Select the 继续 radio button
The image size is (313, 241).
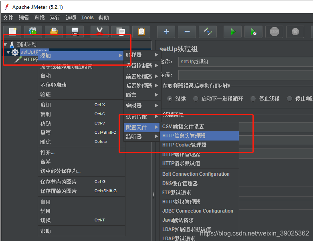pyautogui.click(x=170, y=98)
